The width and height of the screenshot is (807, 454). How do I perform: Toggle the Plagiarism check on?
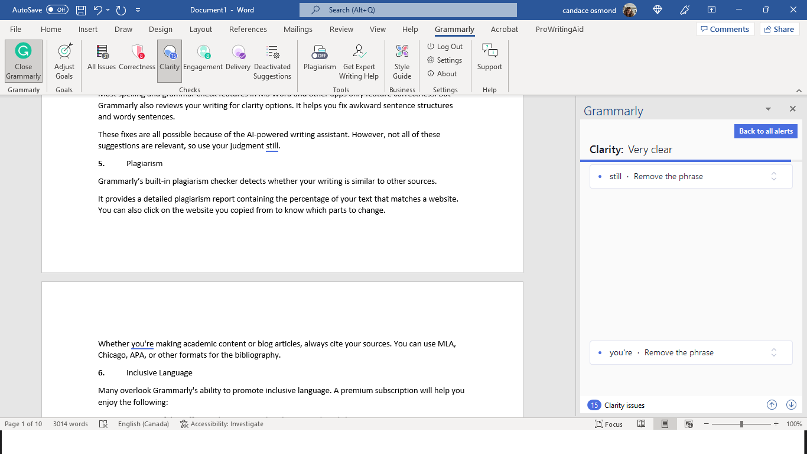click(320, 58)
